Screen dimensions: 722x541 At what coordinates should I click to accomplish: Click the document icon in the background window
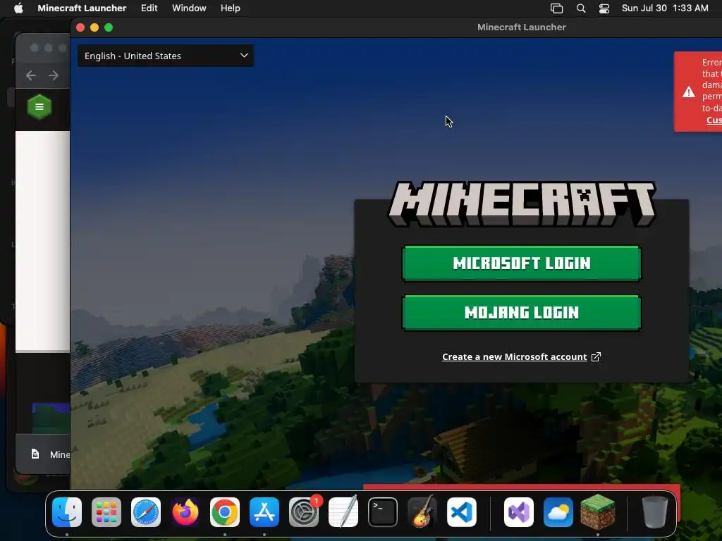(x=35, y=454)
